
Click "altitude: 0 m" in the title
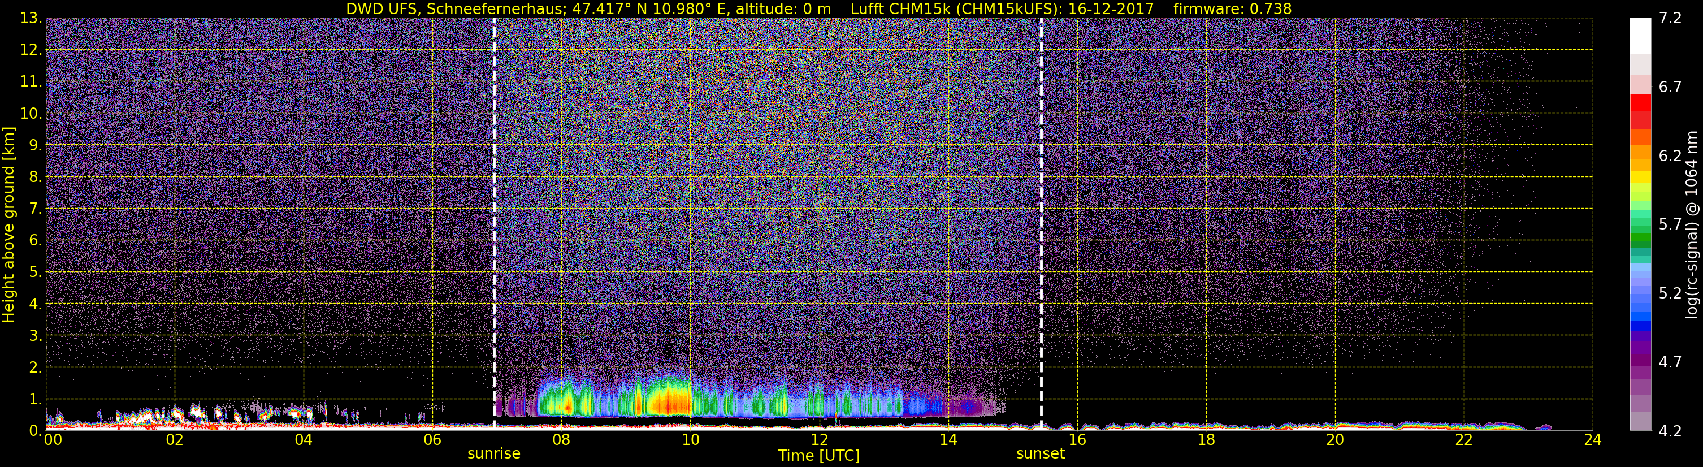783,8
